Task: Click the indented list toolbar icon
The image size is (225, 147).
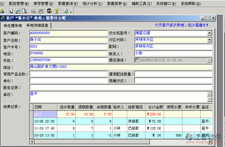Action: (40, 11)
